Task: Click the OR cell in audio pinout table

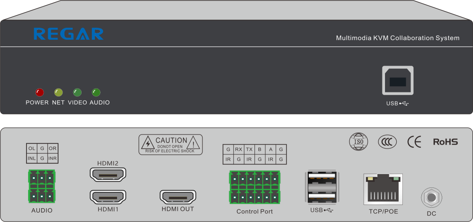Action: point(53,149)
